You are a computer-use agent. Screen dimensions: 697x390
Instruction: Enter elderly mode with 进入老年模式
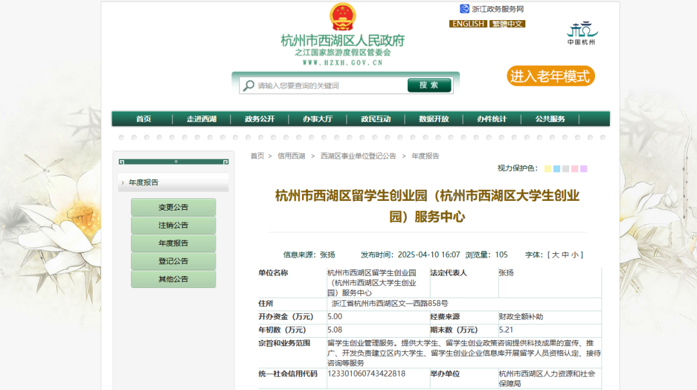click(x=550, y=76)
